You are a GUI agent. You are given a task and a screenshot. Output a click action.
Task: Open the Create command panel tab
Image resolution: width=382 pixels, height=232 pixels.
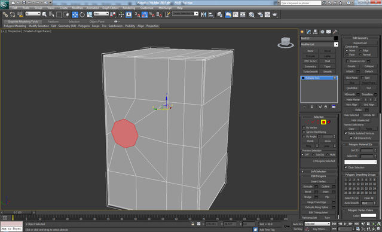coord(302,32)
